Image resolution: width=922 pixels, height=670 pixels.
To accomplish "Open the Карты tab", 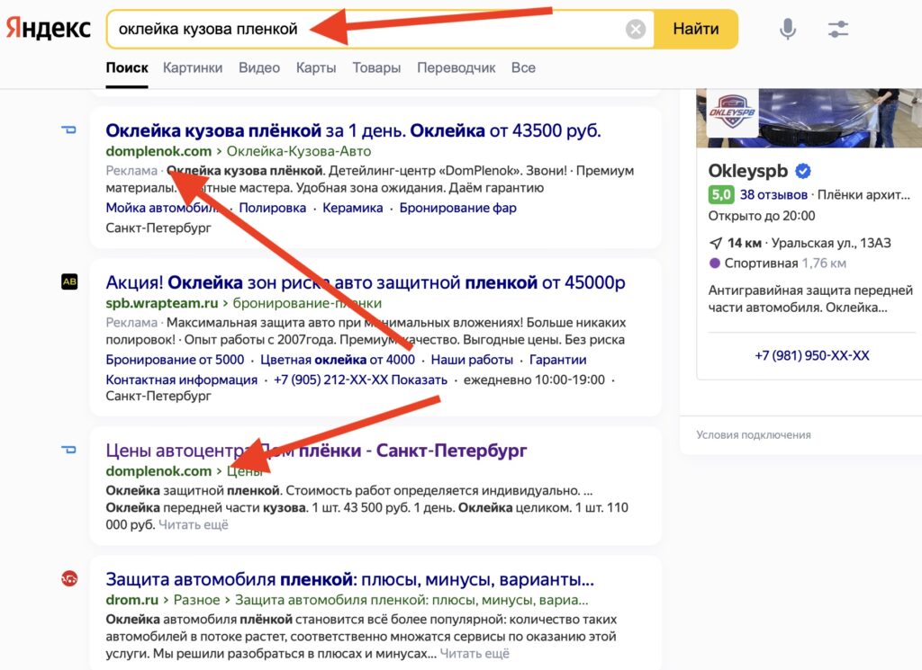I will [x=316, y=67].
